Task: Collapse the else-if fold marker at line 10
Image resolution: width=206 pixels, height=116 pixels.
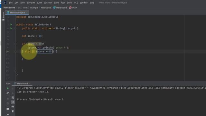Action: pyautogui.click(x=15, y=52)
